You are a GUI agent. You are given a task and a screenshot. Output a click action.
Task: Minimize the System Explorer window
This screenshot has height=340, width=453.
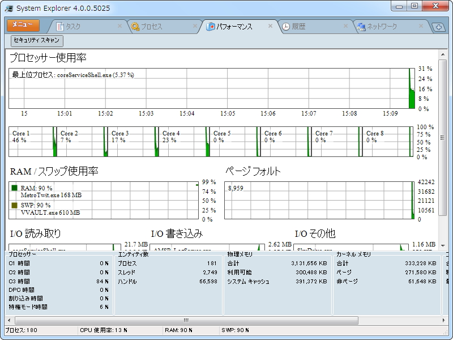click(x=399, y=6)
